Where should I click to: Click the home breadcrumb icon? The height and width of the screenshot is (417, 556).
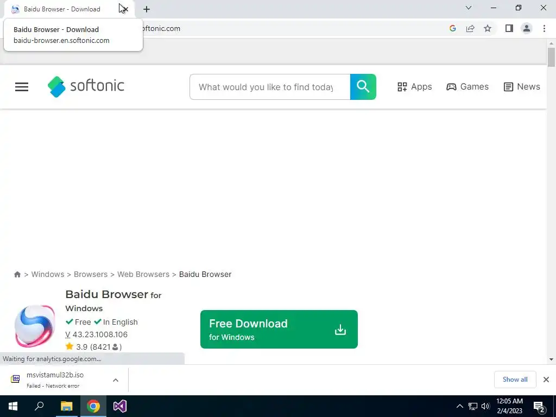17,274
